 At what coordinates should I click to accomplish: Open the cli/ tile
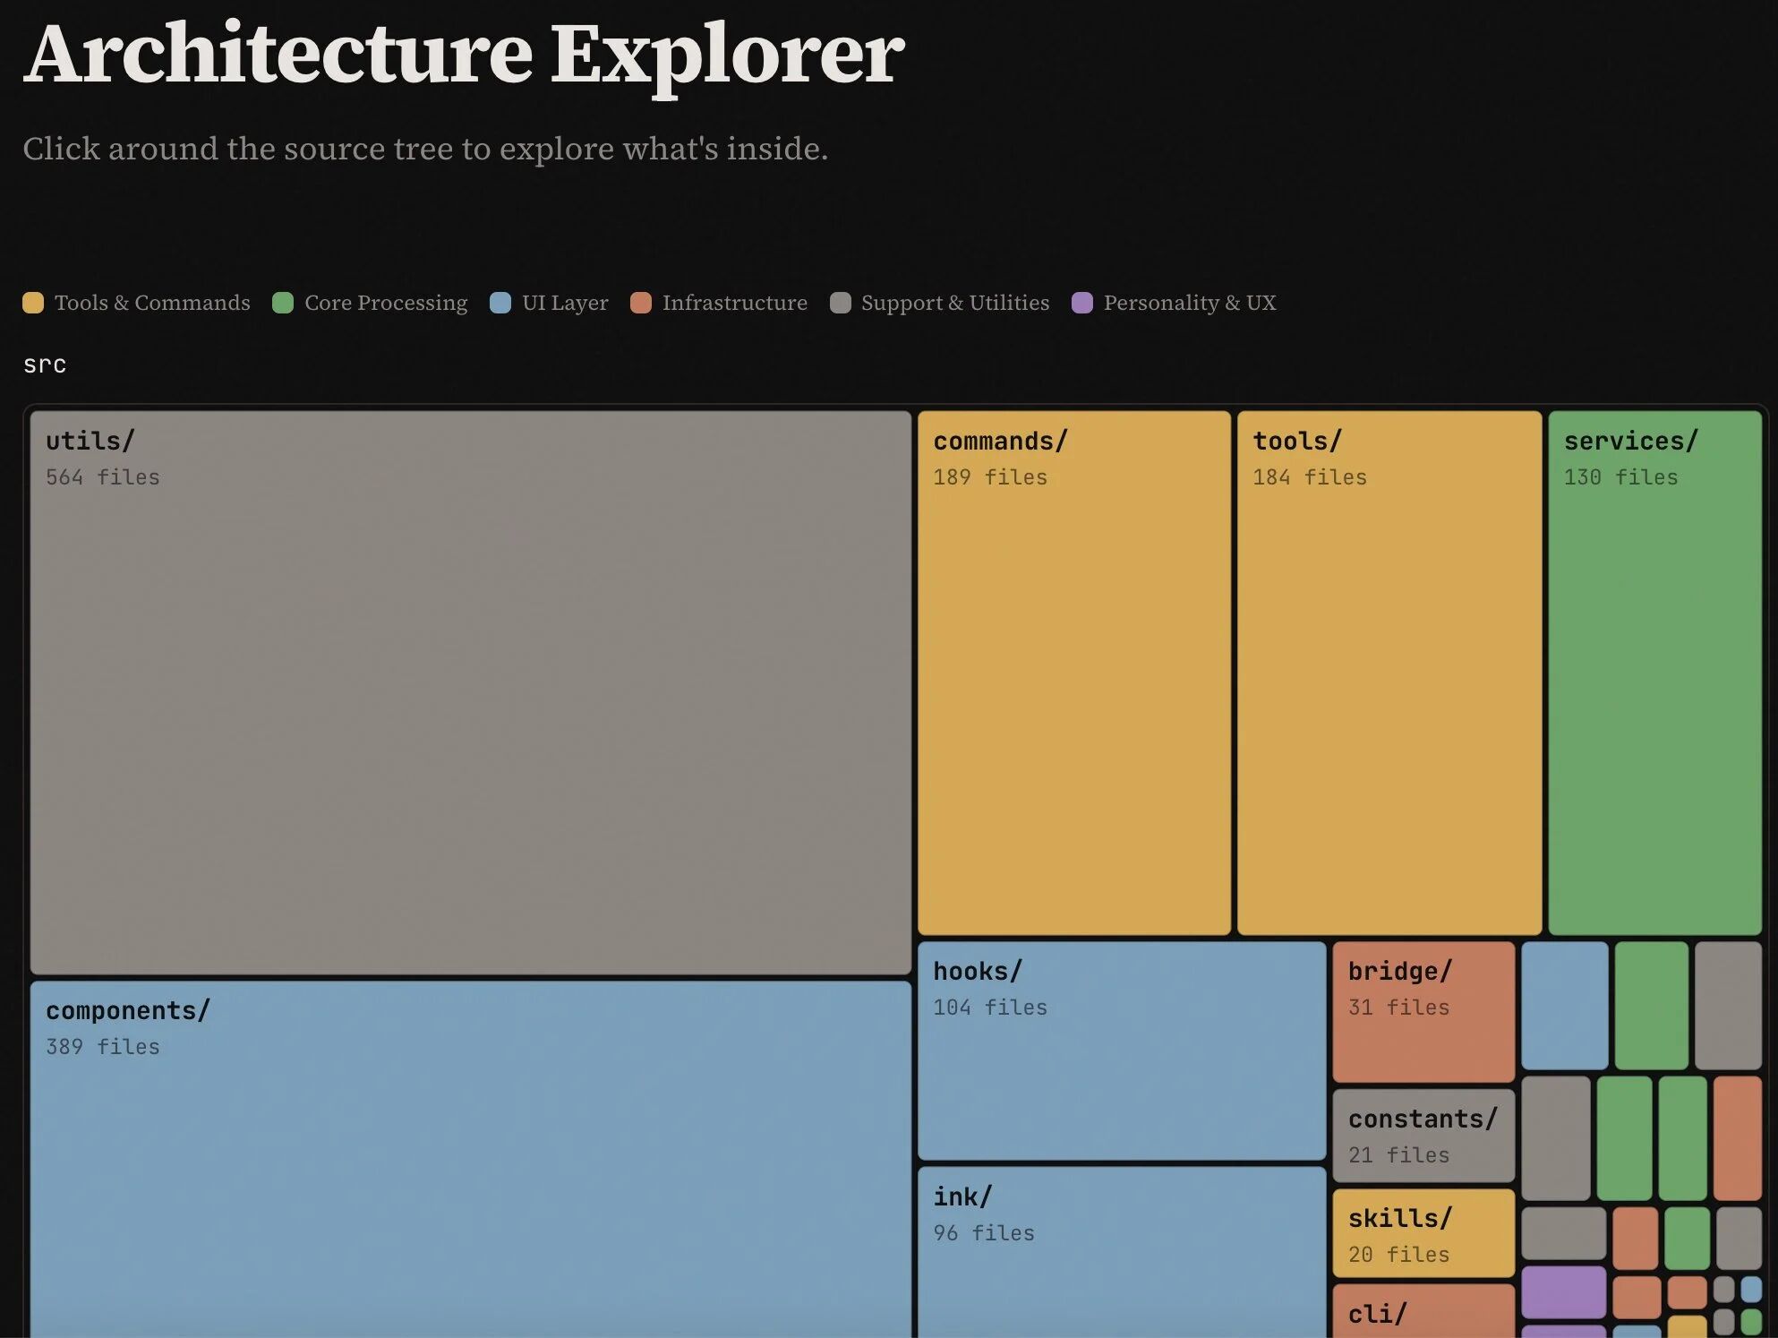click(x=1423, y=1312)
